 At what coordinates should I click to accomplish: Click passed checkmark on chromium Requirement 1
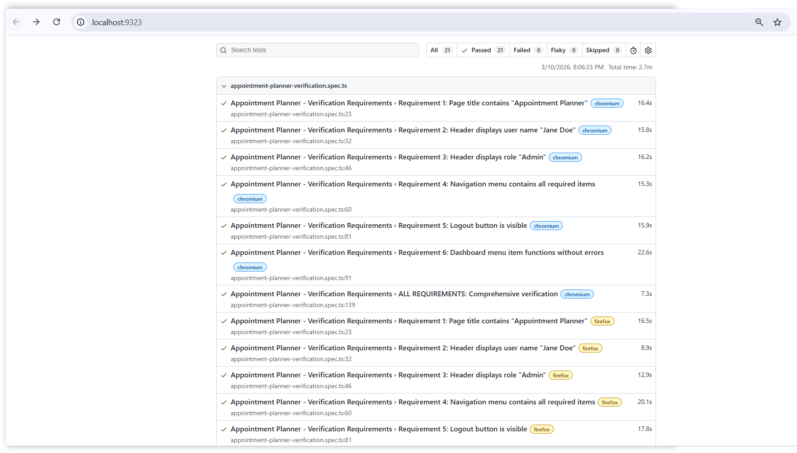(224, 103)
